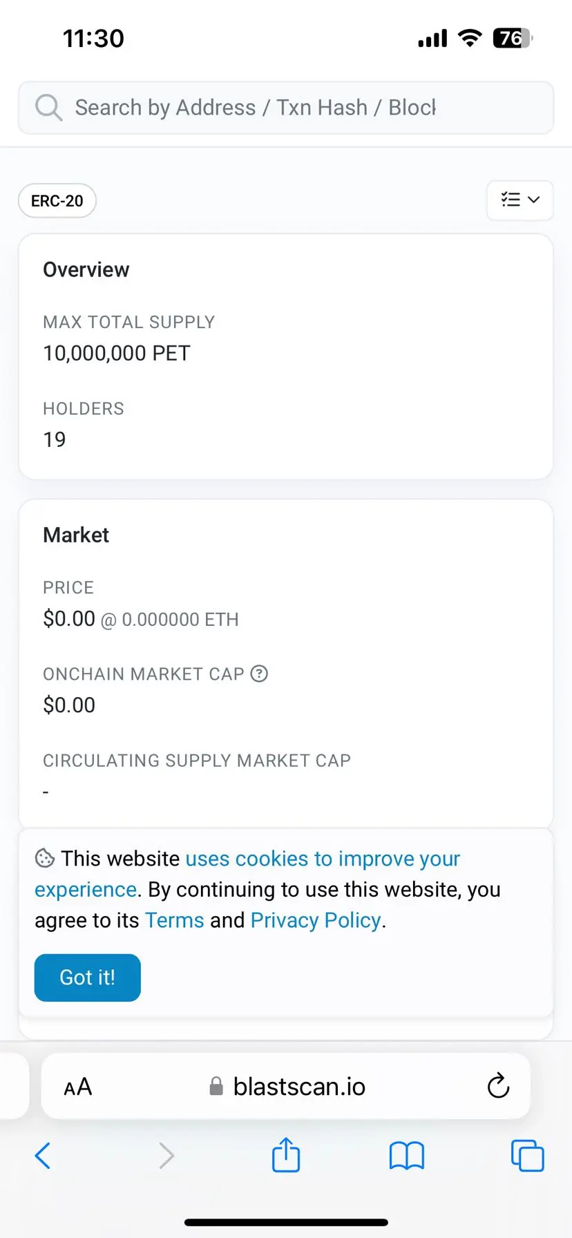Tap the Safari reload page icon
The height and width of the screenshot is (1238, 572).
[x=498, y=1086]
